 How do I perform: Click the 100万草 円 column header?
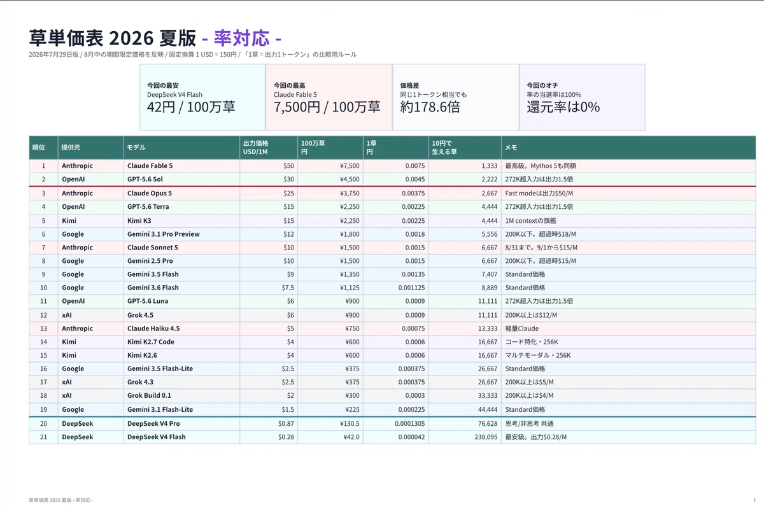(x=329, y=147)
